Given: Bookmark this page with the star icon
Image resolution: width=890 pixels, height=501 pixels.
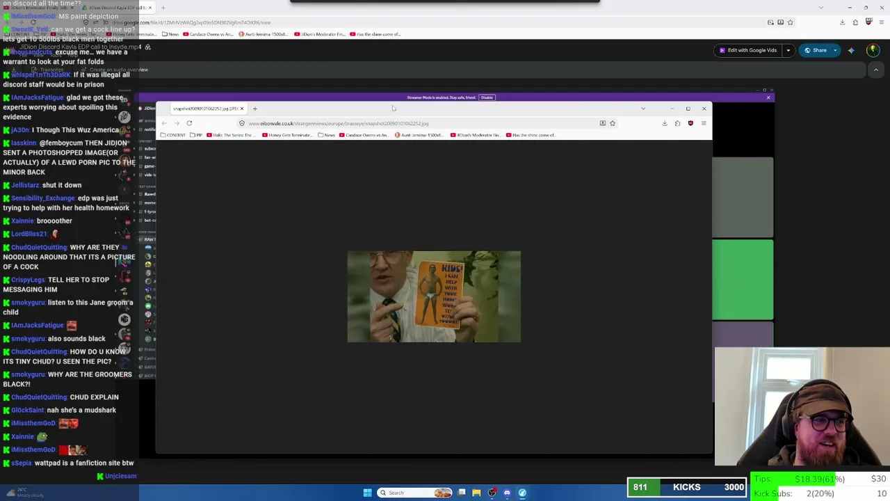Looking at the screenshot, I should point(613,123).
